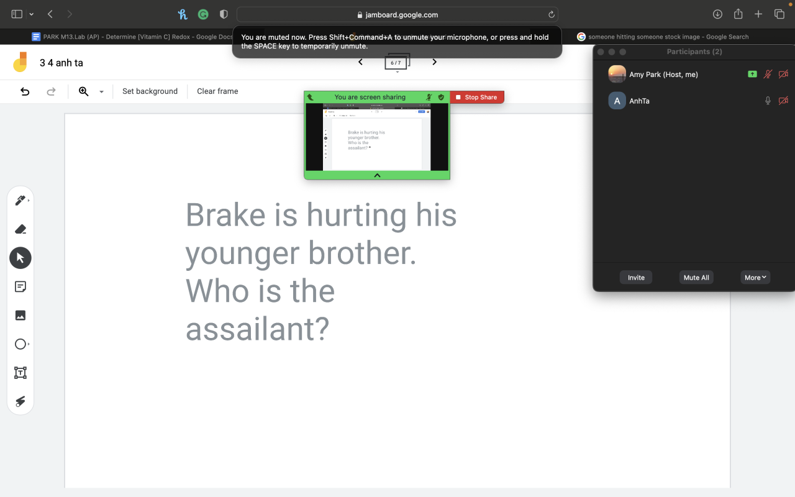The image size is (795, 497).
Task: Click the muted mic icon on sharing bar
Action: coord(429,98)
